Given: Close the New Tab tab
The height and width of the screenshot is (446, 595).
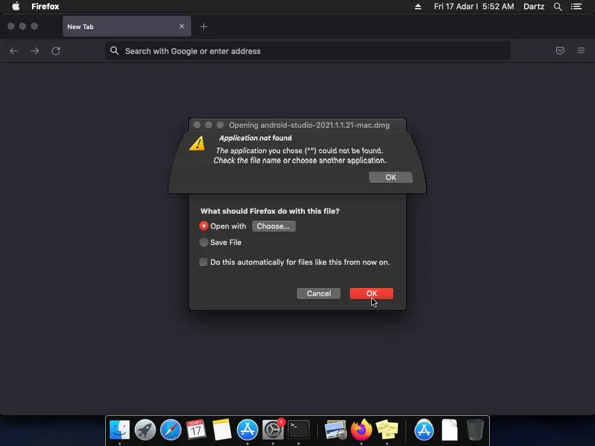Looking at the screenshot, I should (x=182, y=26).
